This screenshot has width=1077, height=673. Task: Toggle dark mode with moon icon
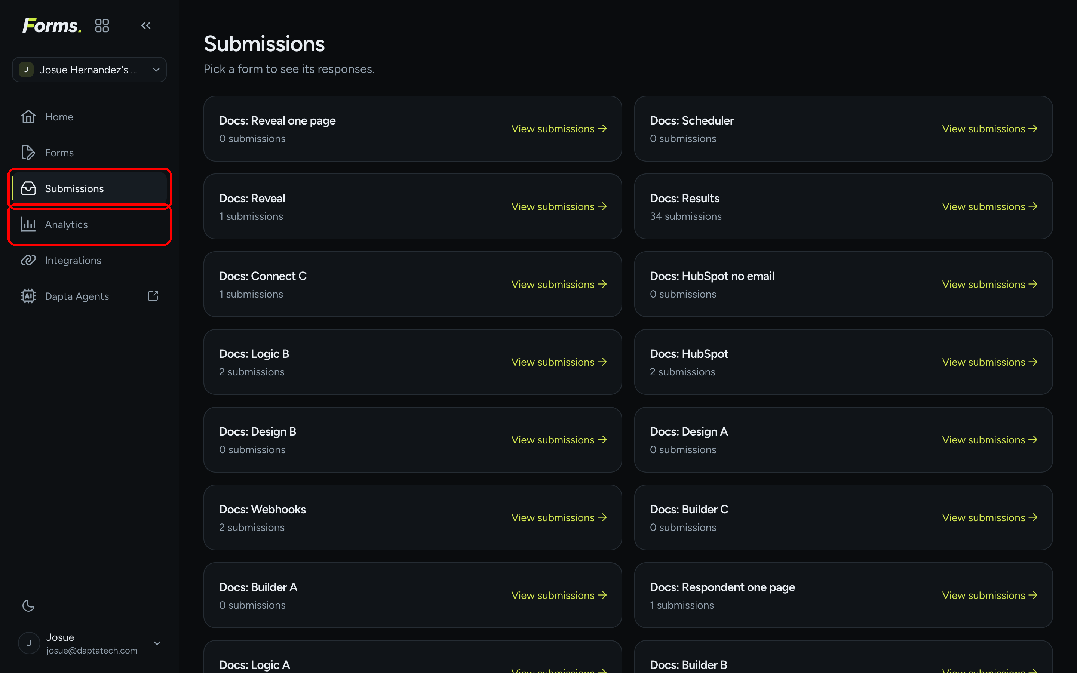(28, 605)
